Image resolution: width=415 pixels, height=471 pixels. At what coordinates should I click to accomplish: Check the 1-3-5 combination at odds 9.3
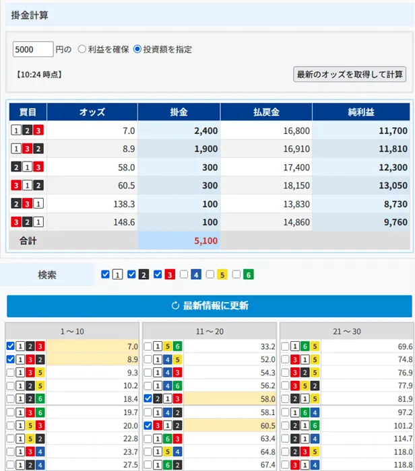[9, 372]
